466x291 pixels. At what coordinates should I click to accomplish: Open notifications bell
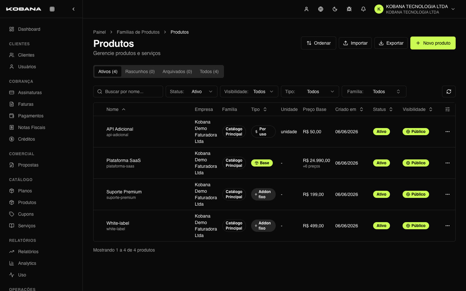363,9
